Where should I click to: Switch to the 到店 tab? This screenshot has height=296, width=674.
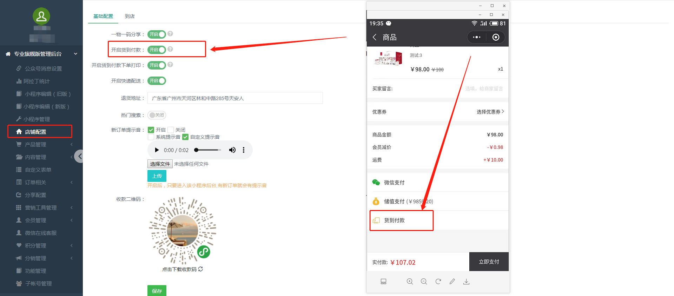tap(130, 16)
